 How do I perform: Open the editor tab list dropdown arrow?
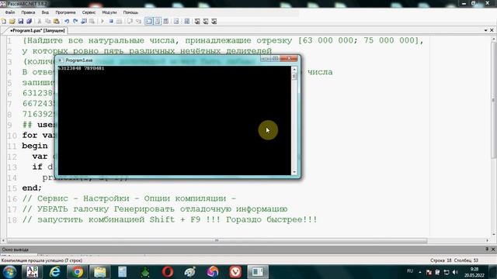click(485, 30)
